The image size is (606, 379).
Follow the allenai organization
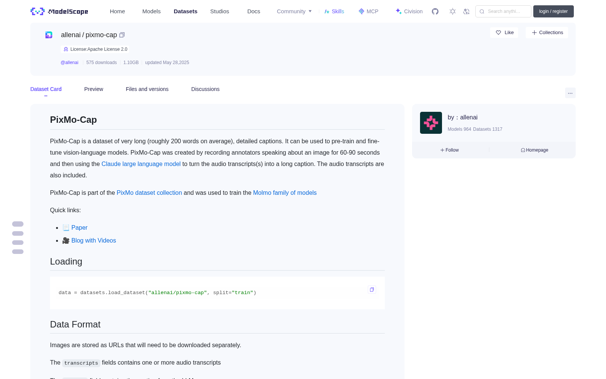[450, 150]
